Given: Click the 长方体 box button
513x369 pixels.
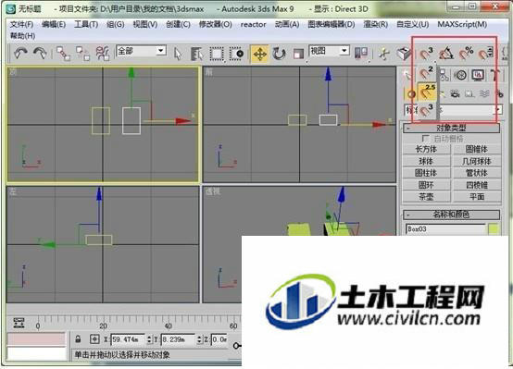Looking at the screenshot, I should (426, 150).
